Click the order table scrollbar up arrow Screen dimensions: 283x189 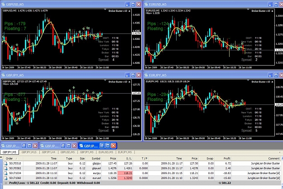(x=282, y=159)
